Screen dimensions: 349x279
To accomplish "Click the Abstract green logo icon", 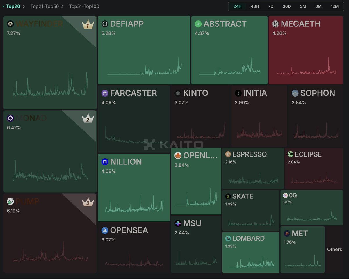I will (x=198, y=24).
